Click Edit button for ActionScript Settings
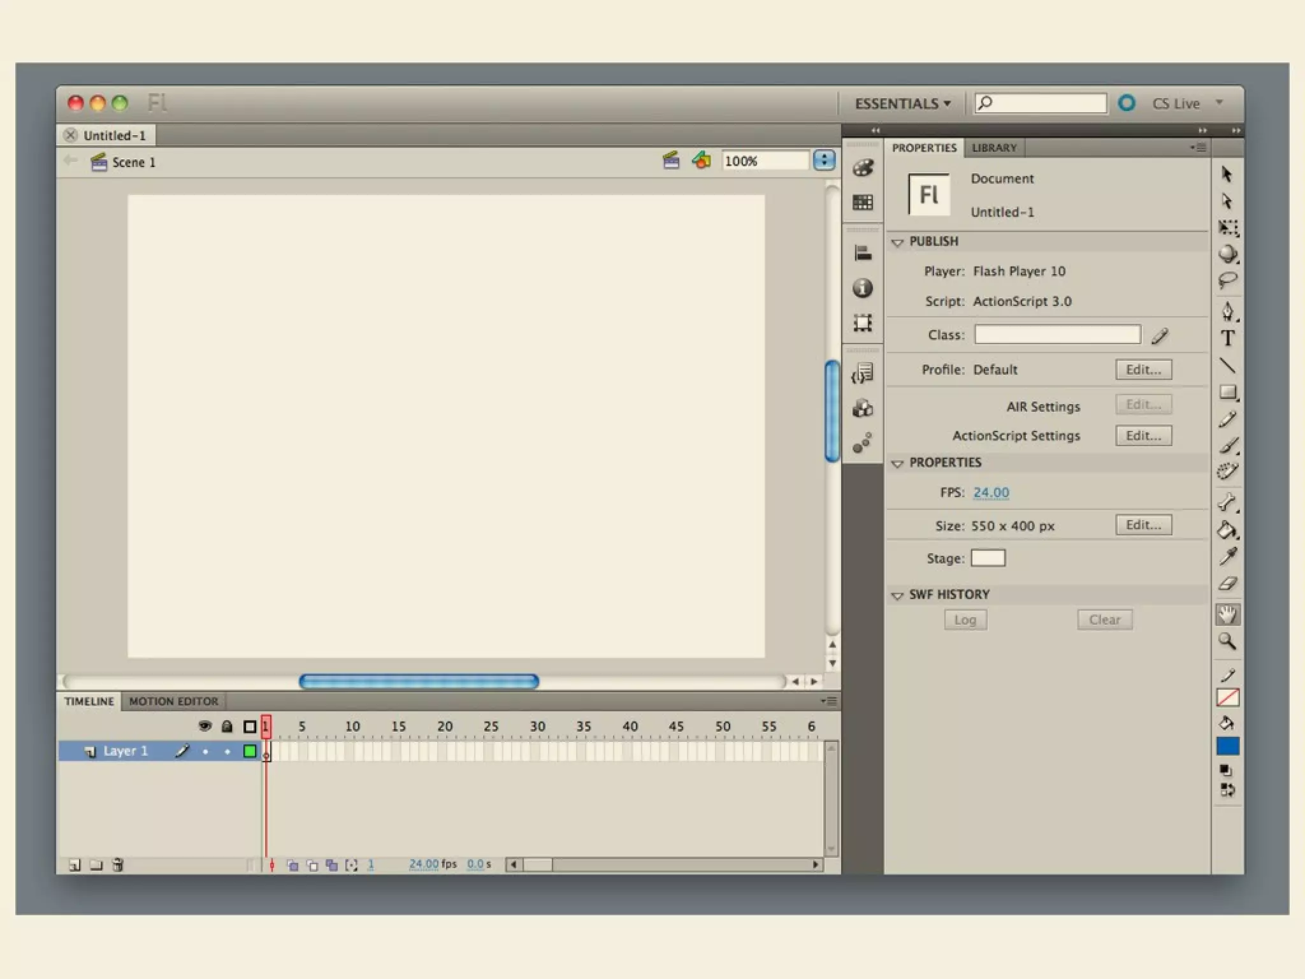 tap(1143, 435)
